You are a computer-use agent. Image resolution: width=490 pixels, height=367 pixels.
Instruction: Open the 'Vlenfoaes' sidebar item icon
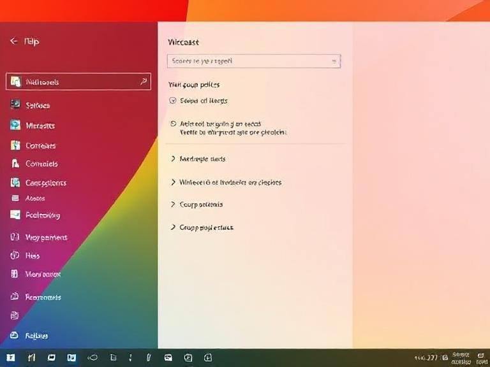pos(15,274)
